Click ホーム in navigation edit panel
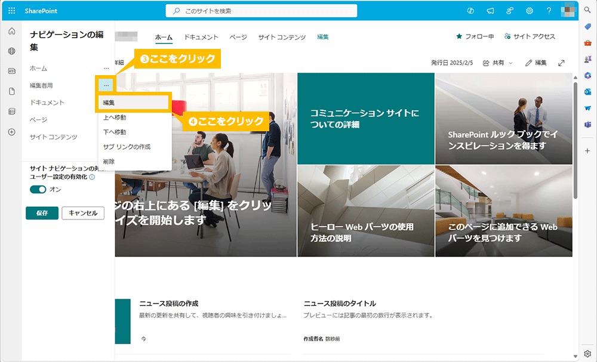This screenshot has width=597, height=362. click(x=38, y=69)
